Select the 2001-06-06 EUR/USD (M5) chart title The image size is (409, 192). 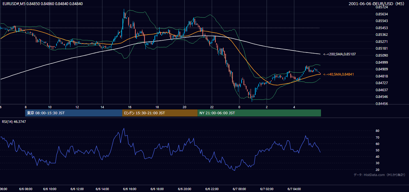point(377,4)
